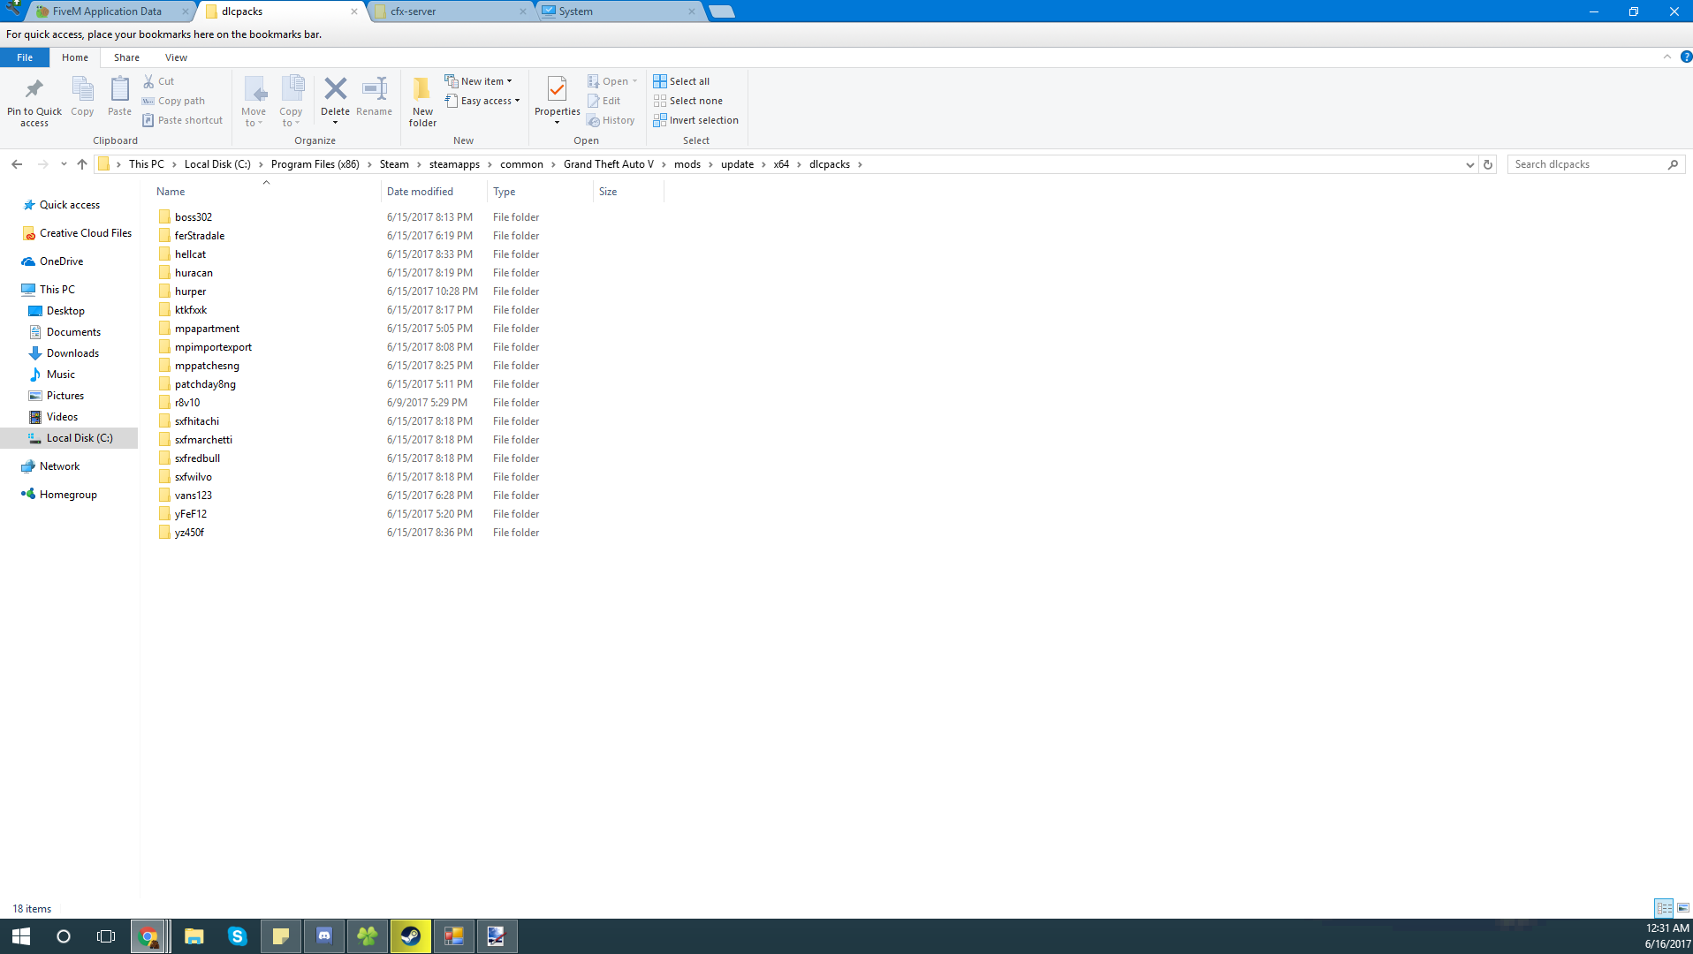The width and height of the screenshot is (1693, 954).
Task: Click Paste shortcut in the ribbon
Action: tap(182, 120)
